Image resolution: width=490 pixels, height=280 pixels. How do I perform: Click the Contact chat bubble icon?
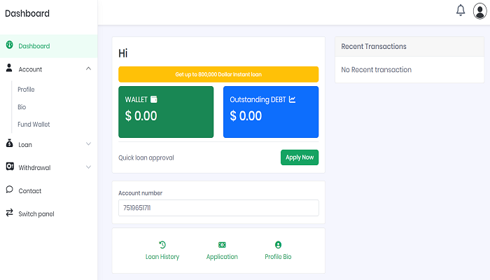10,190
